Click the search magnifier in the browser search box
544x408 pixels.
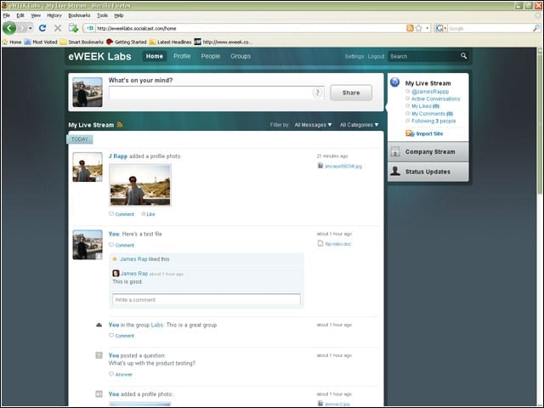(x=536, y=28)
